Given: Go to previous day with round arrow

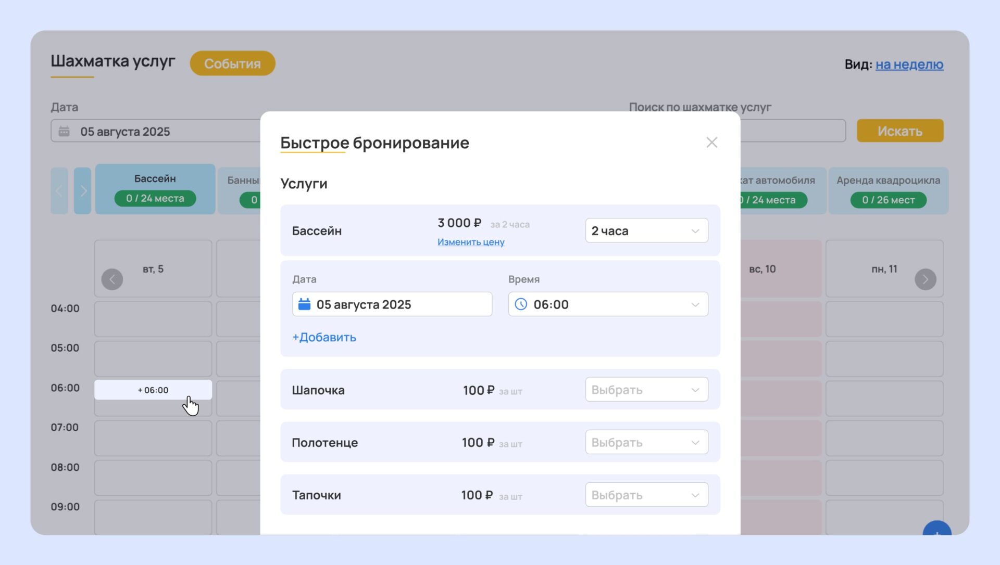Looking at the screenshot, I should point(112,279).
